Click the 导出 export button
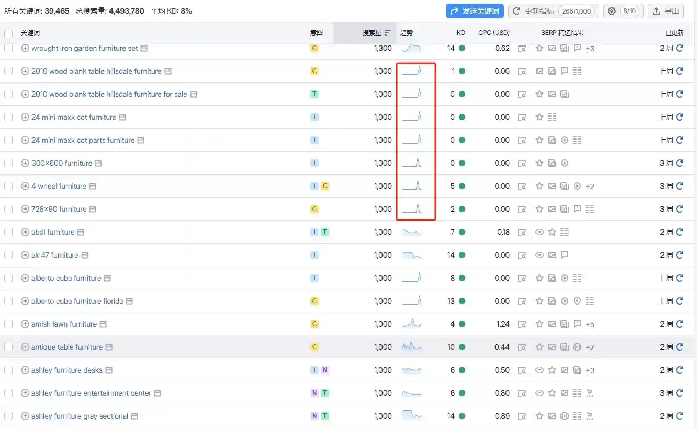The width and height of the screenshot is (697, 429). (x=666, y=11)
